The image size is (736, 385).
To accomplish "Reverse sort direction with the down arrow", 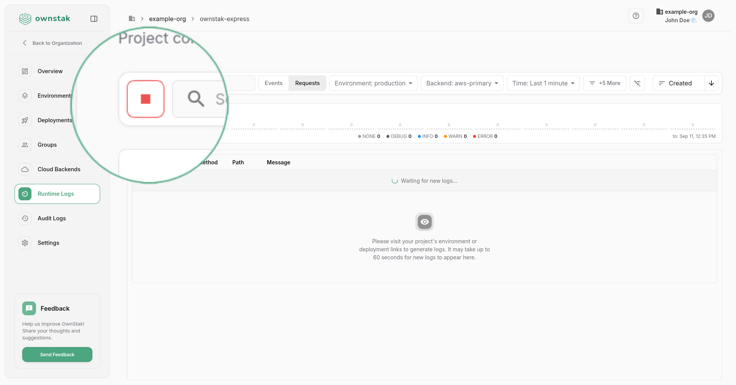I will pyautogui.click(x=711, y=83).
